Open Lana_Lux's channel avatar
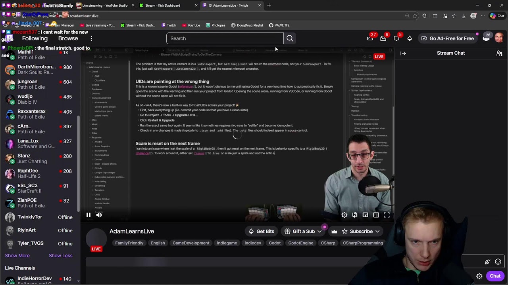 pyautogui.click(x=10, y=144)
